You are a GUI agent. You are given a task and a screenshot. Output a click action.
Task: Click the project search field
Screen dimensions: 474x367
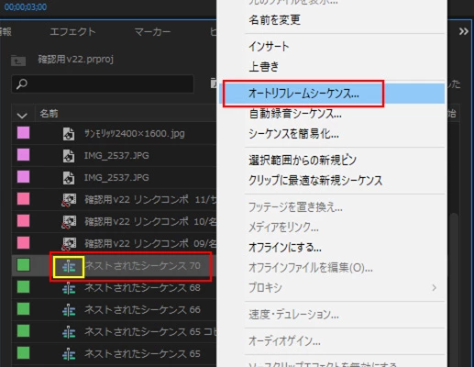[103, 83]
